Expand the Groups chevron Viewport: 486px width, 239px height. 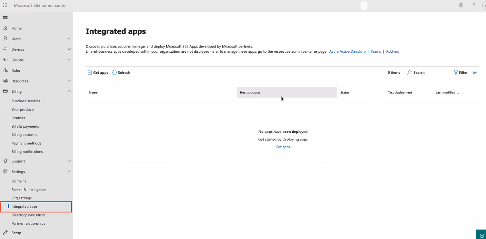pos(69,60)
